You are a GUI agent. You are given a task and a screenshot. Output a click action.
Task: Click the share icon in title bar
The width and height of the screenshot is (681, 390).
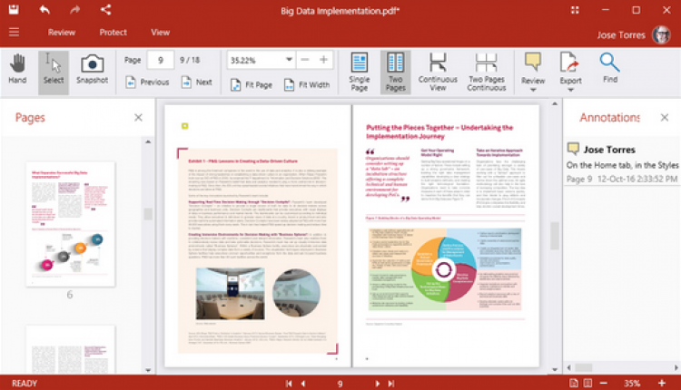105,10
